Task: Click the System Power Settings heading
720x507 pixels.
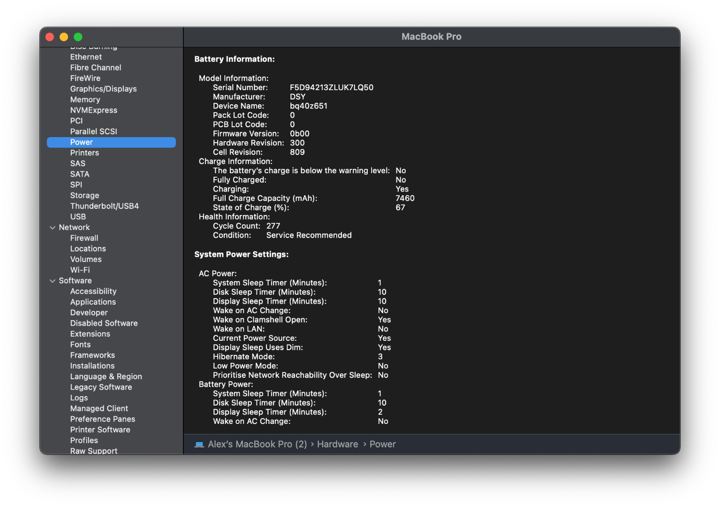Action: point(242,254)
